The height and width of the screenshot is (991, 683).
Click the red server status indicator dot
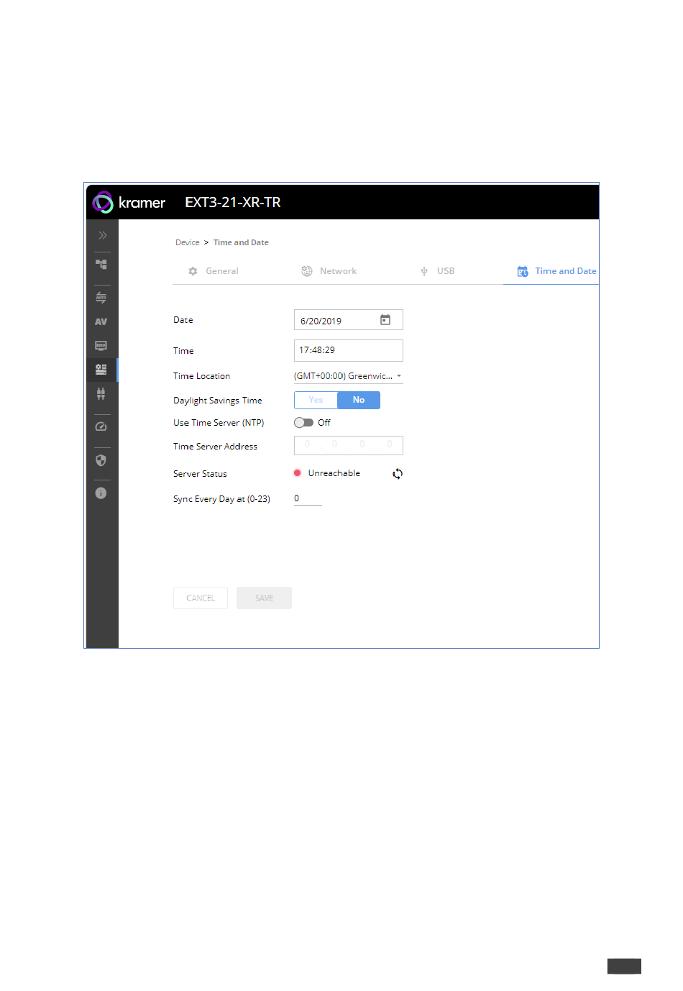[298, 473]
